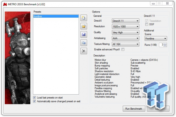Click the 'Image post-processing' label

click(x=106, y=85)
